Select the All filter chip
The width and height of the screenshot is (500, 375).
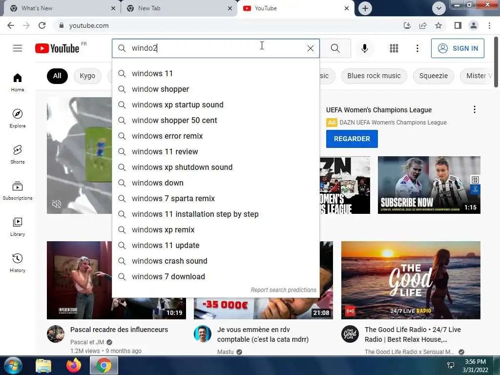tap(57, 76)
